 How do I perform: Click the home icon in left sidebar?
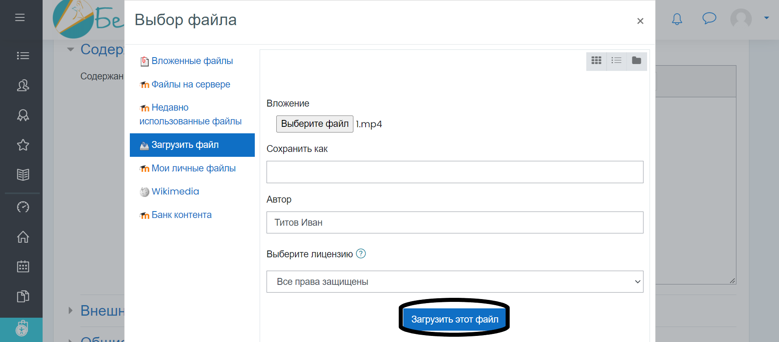tap(23, 237)
